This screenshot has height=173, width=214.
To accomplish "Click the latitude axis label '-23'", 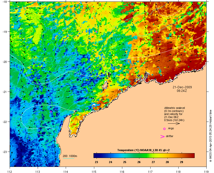I will 4,152.
